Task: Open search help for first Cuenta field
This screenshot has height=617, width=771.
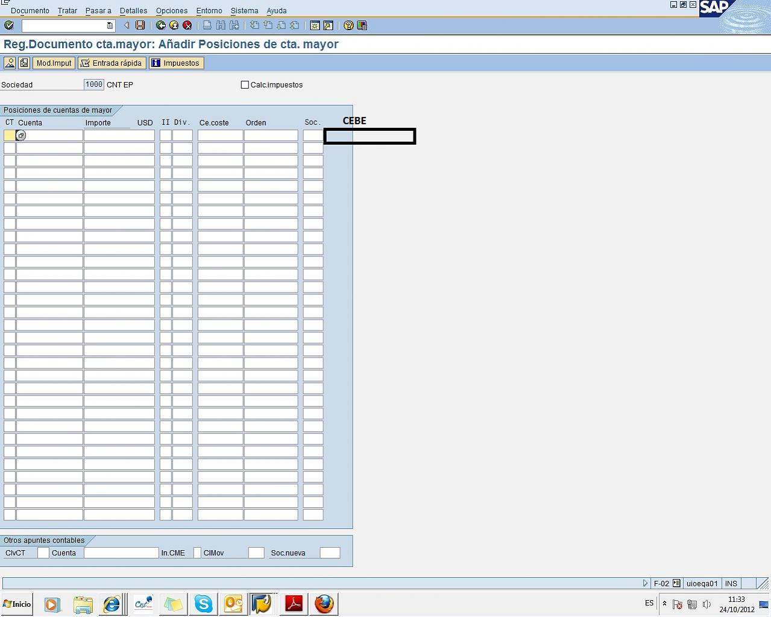Action: pyautogui.click(x=21, y=136)
